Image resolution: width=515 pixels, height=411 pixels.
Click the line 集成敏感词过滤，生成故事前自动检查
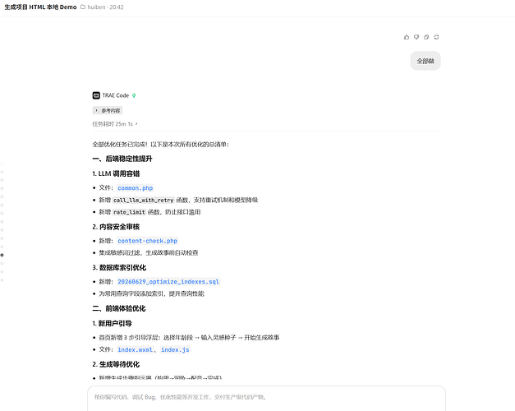click(149, 253)
